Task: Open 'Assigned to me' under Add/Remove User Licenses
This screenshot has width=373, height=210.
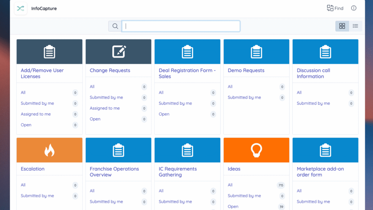Action: 35,114
